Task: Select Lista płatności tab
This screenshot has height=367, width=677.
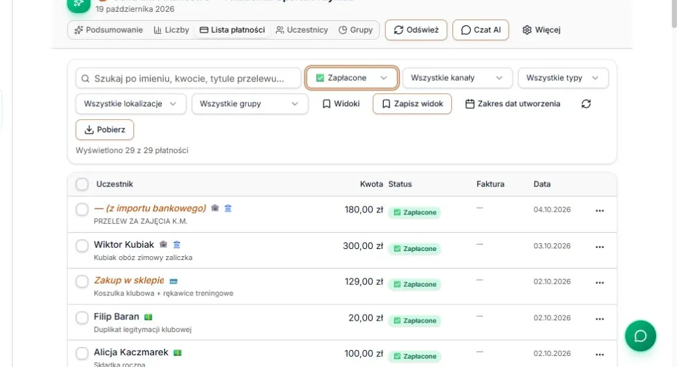Action: coord(232,30)
